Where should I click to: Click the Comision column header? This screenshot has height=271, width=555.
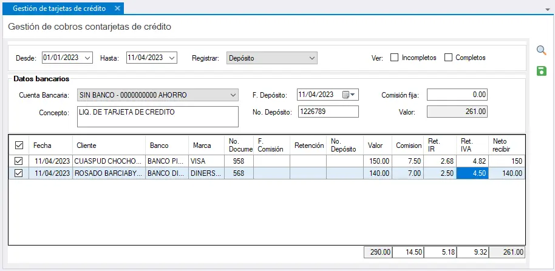408,146
